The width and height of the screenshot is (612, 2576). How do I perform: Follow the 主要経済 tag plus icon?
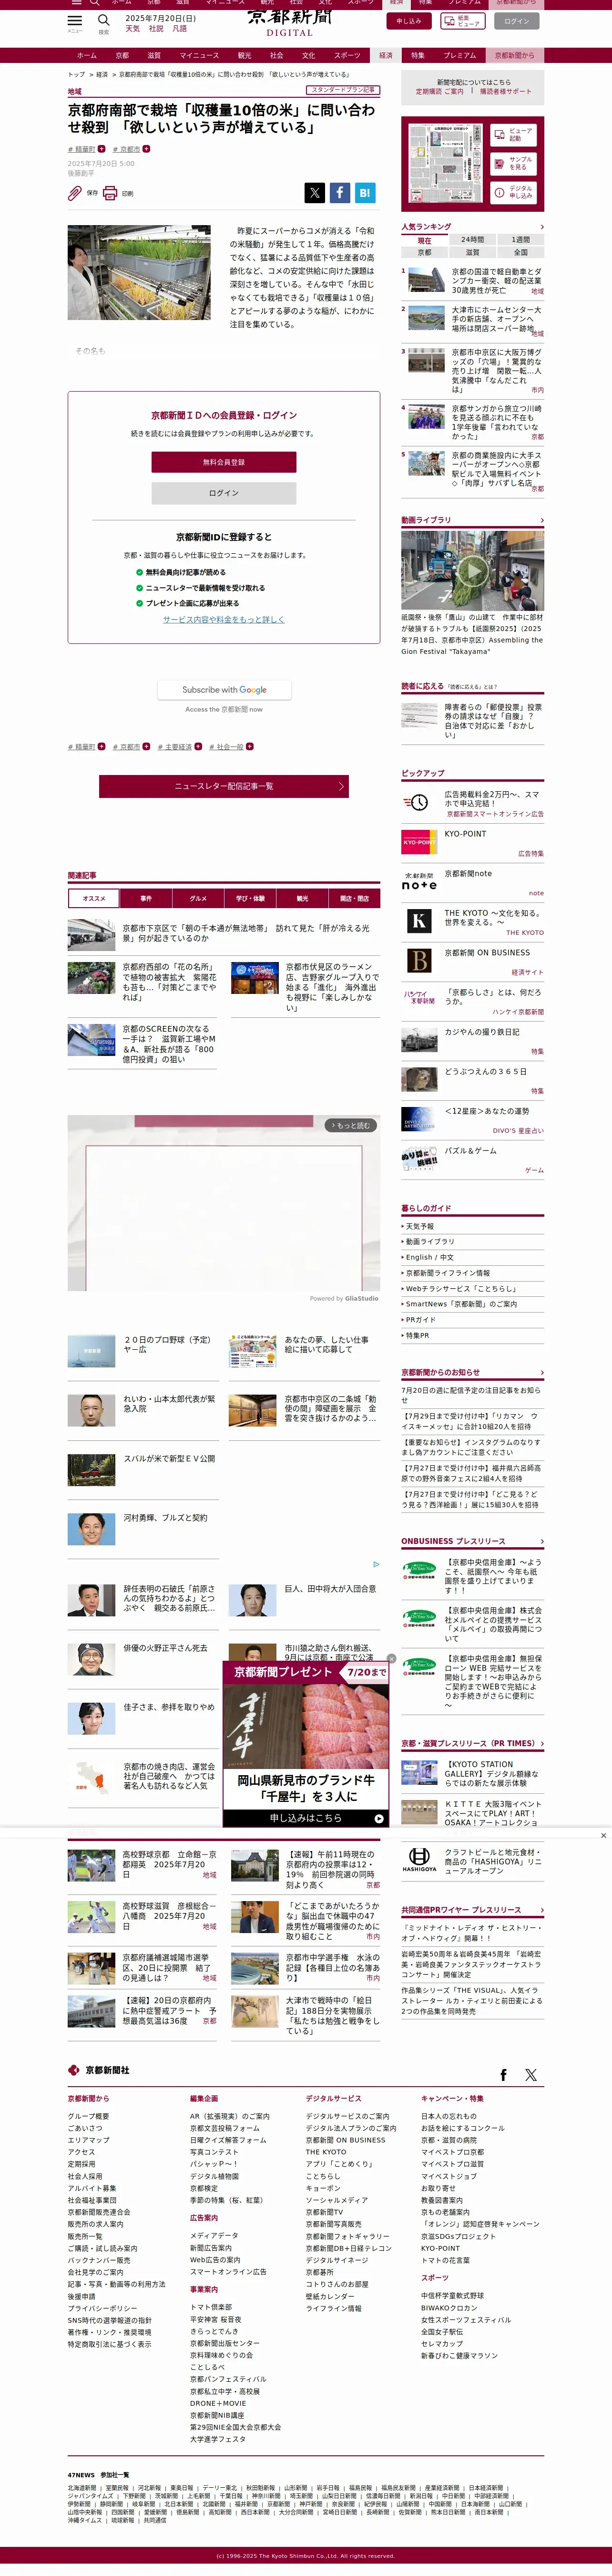point(198,746)
